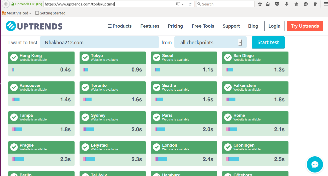This screenshot has width=328, height=176.
Task: Click the Tampa load time bar
Action: click(x=17, y=129)
